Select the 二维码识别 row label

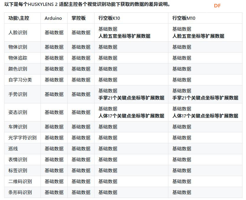point(20,181)
